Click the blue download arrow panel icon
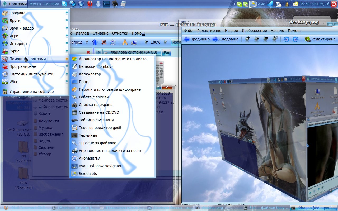Image resolution: width=338 pixels, height=211 pixels. tap(98, 4)
